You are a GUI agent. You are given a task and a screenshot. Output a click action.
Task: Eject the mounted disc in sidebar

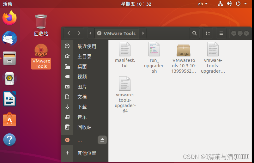tap(102, 140)
